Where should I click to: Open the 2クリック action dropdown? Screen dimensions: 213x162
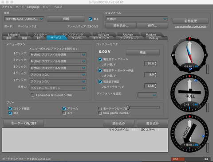pyautogui.click(x=58, y=61)
